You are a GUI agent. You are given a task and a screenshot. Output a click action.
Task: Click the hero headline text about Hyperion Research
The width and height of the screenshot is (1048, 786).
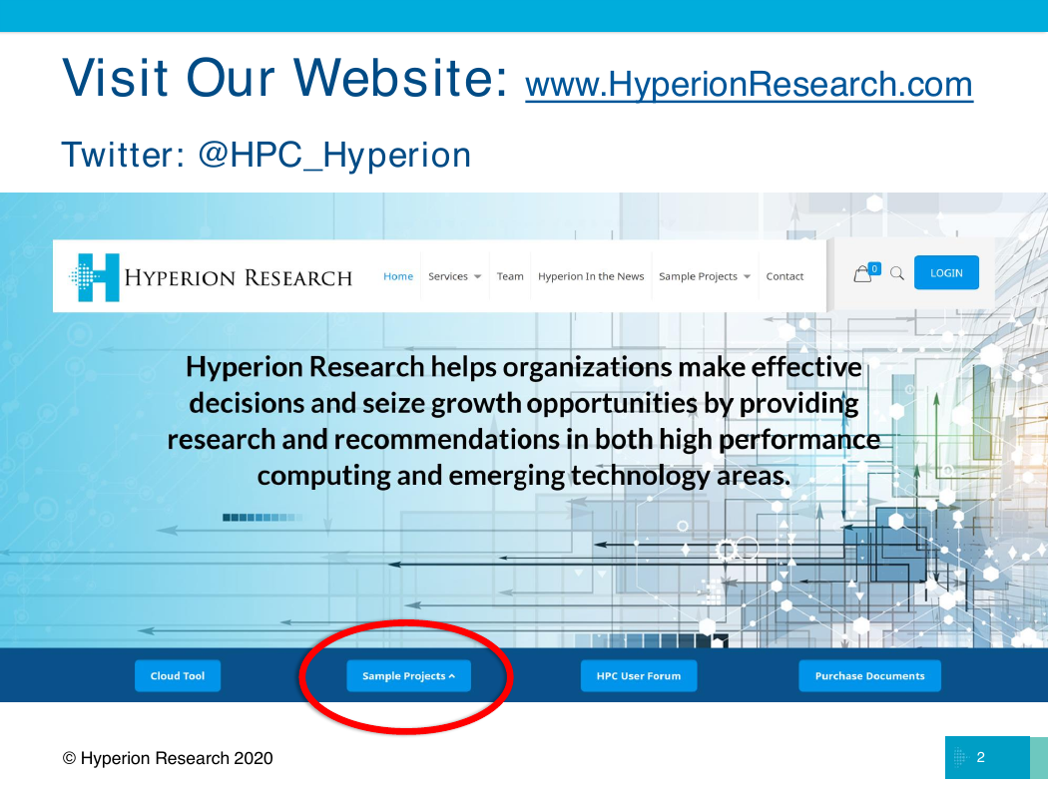[524, 421]
